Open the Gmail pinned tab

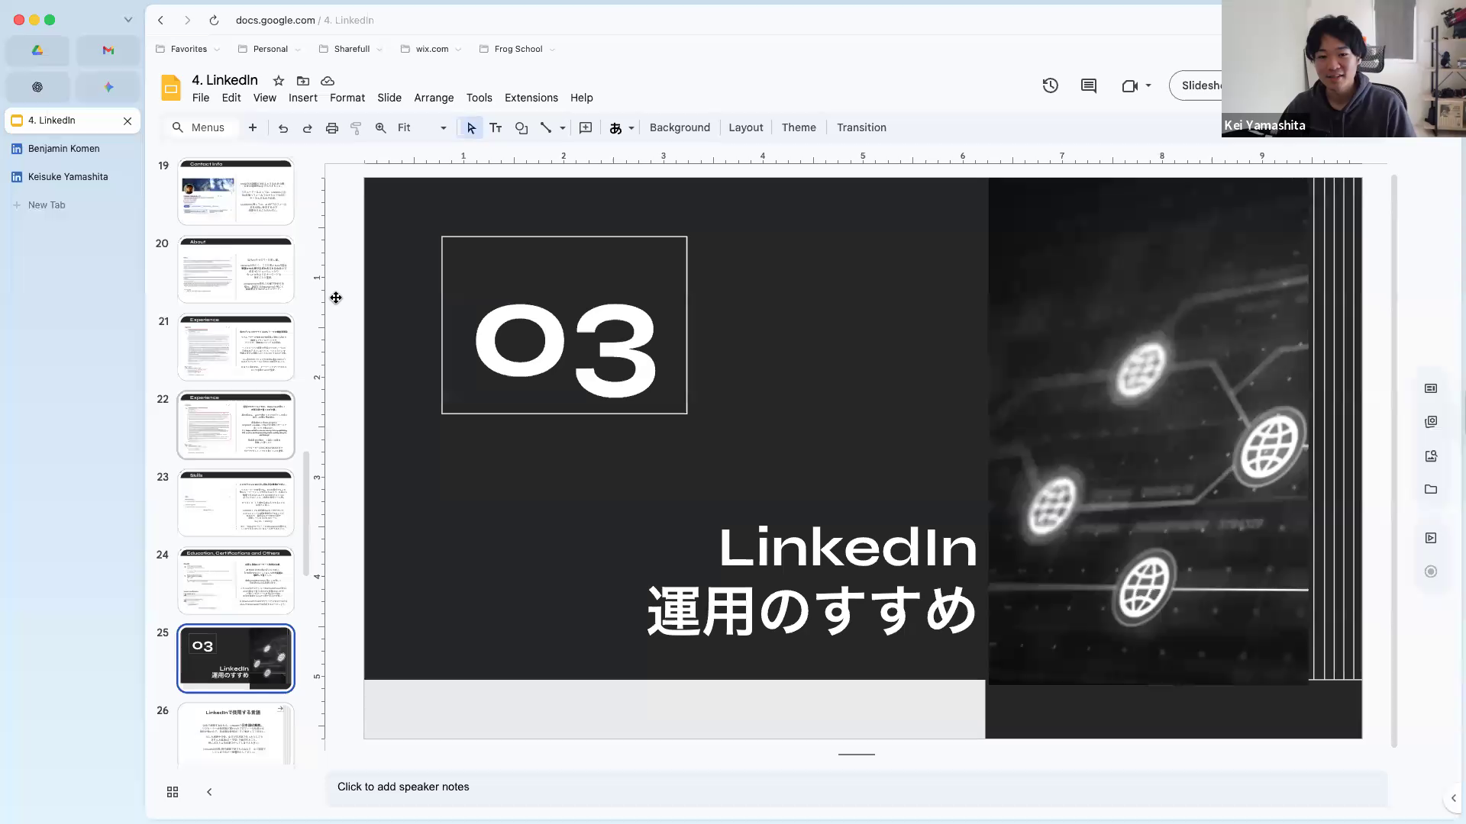(108, 50)
